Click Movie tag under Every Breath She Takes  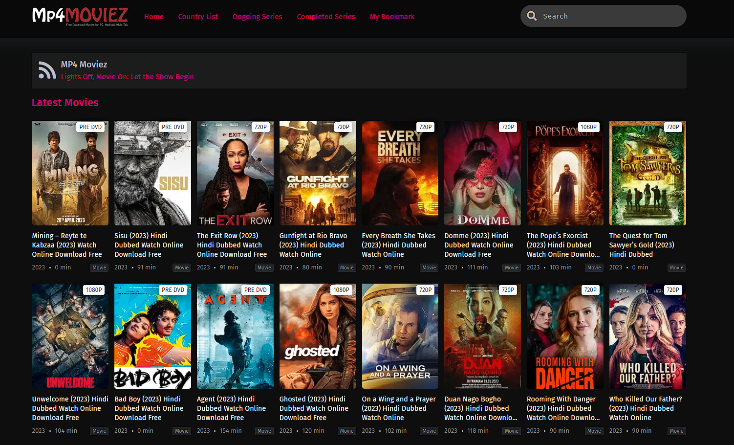click(x=430, y=267)
